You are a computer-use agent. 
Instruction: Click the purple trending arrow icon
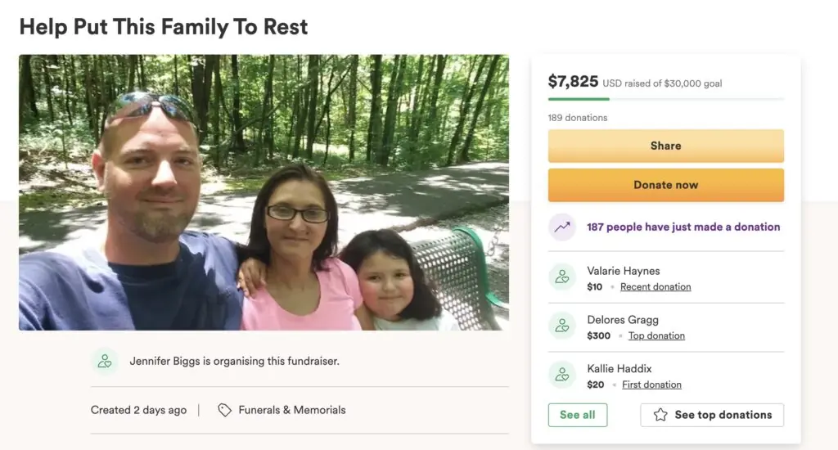(561, 227)
